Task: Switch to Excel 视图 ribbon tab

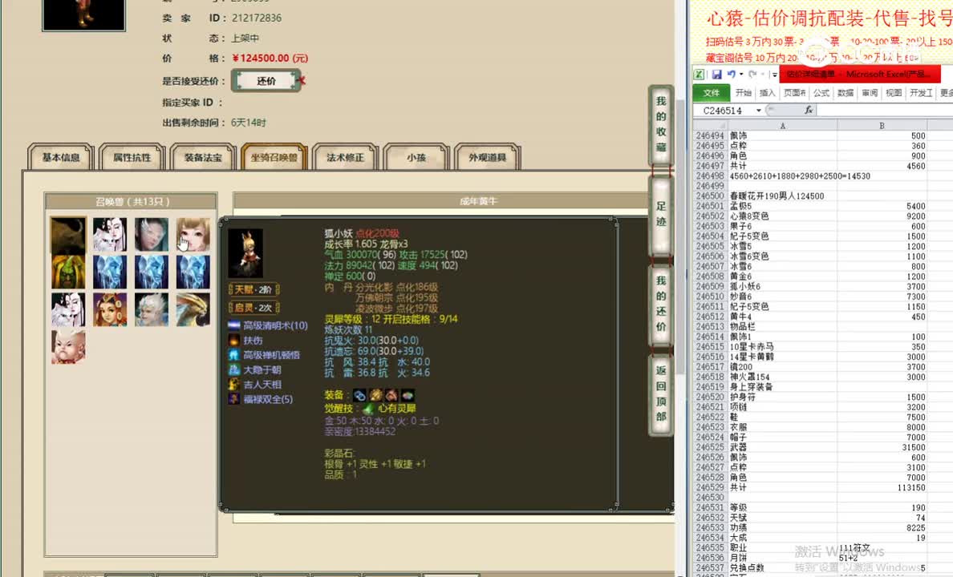Action: point(894,93)
